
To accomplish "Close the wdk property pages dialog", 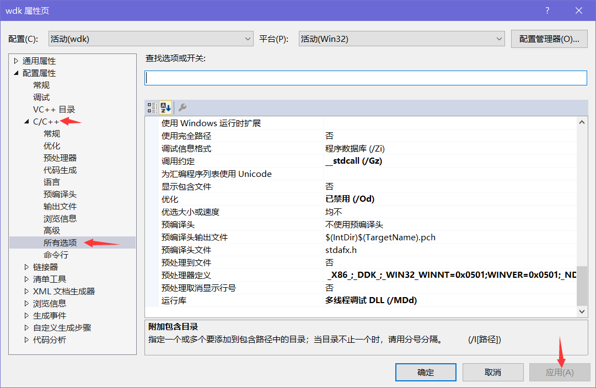I will 579,10.
